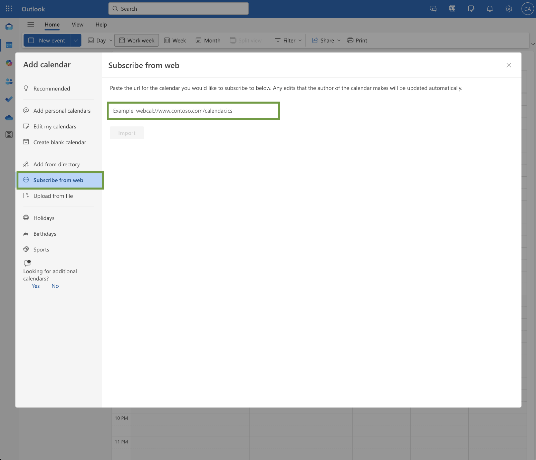
Task: Click the Print icon in the toolbar
Action: tap(357, 40)
